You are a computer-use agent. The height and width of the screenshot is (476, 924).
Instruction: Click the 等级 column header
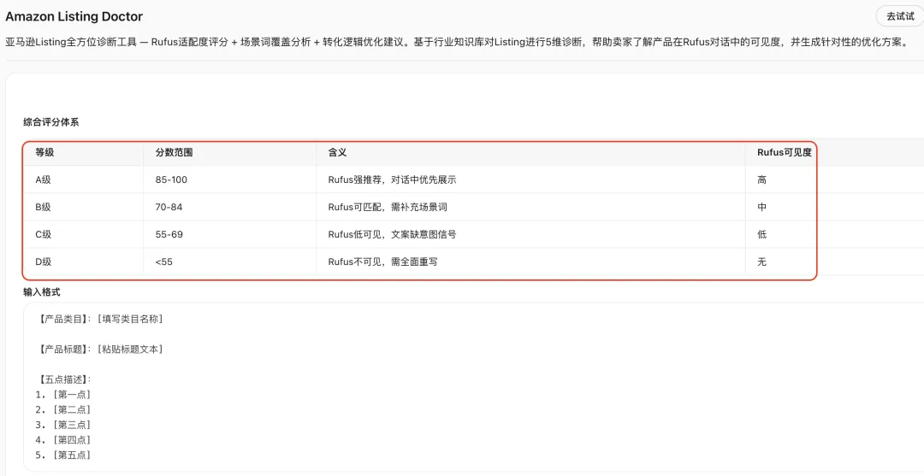coord(44,152)
